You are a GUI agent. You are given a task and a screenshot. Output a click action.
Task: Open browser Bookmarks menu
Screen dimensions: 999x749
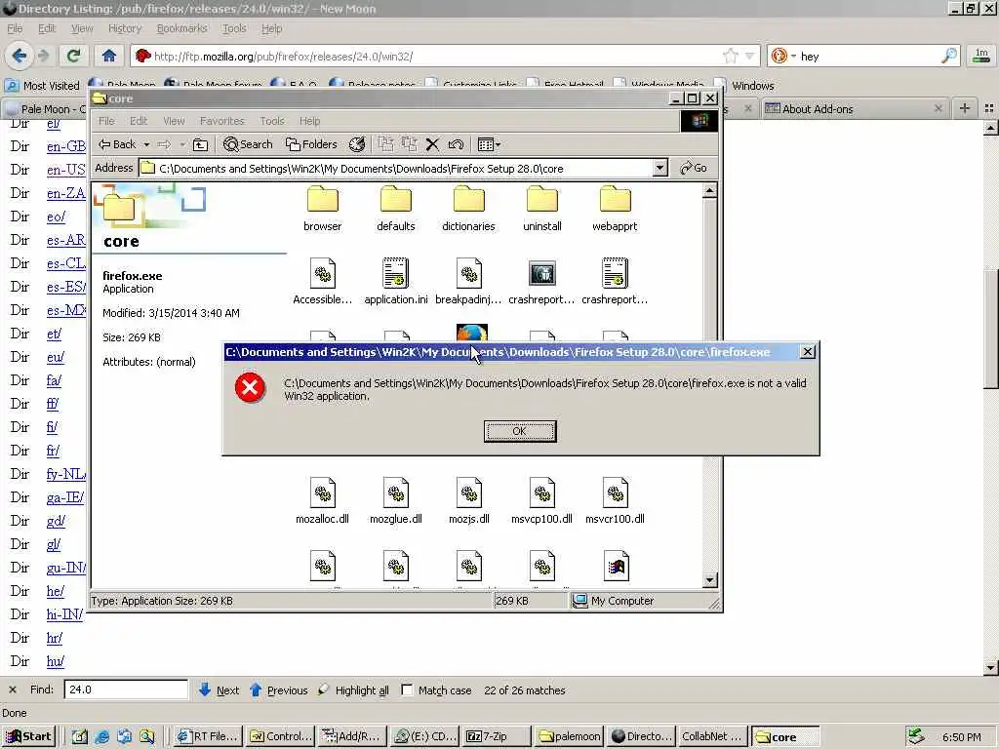182,28
